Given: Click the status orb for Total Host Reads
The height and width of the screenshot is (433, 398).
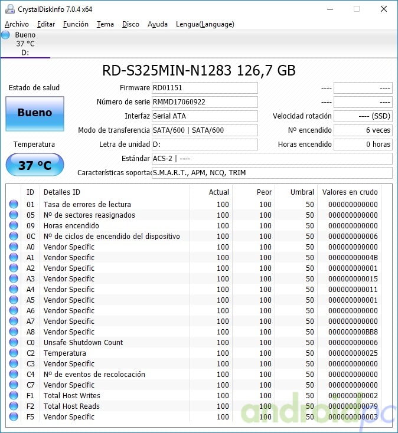Looking at the screenshot, I should pyautogui.click(x=14, y=406).
